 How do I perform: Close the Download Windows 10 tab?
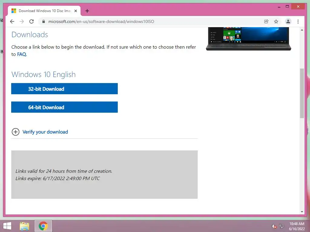(75, 11)
